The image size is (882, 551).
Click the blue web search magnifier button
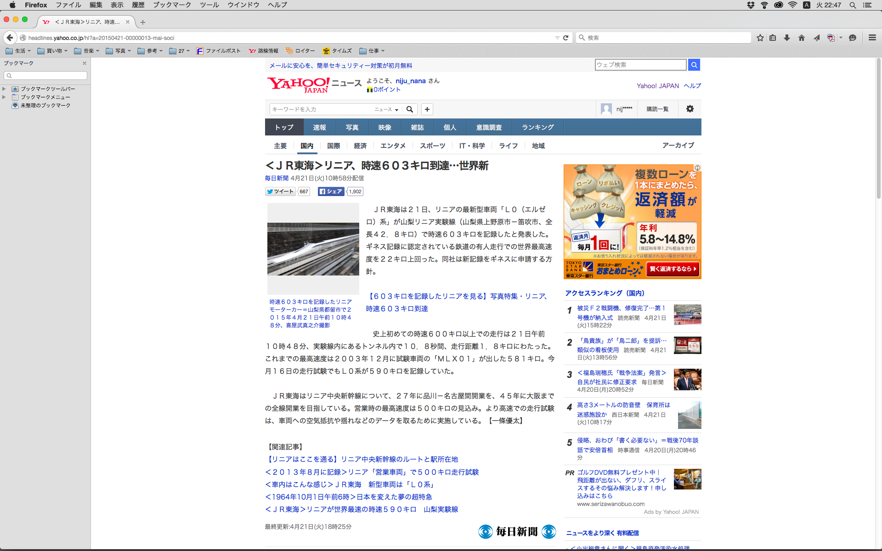coord(694,65)
